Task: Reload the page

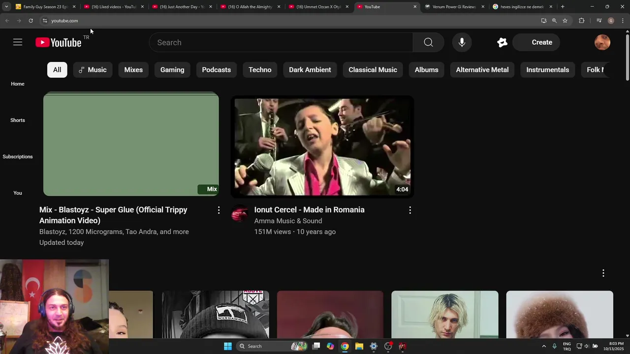Action: [31, 21]
